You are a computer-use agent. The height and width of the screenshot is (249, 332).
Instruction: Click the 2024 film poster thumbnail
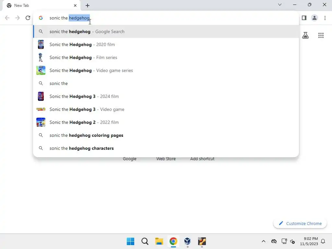point(41,96)
